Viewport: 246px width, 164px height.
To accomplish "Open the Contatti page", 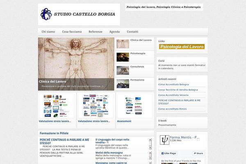I will click(x=132, y=32).
